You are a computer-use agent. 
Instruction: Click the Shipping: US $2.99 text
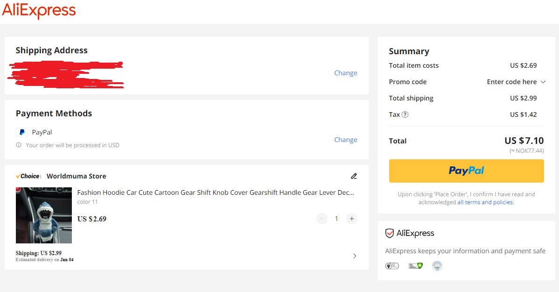(x=39, y=253)
